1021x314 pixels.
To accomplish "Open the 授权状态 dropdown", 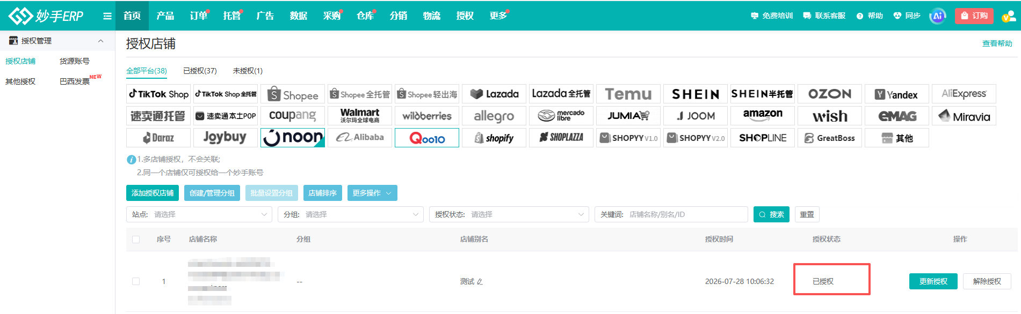I will coord(509,214).
